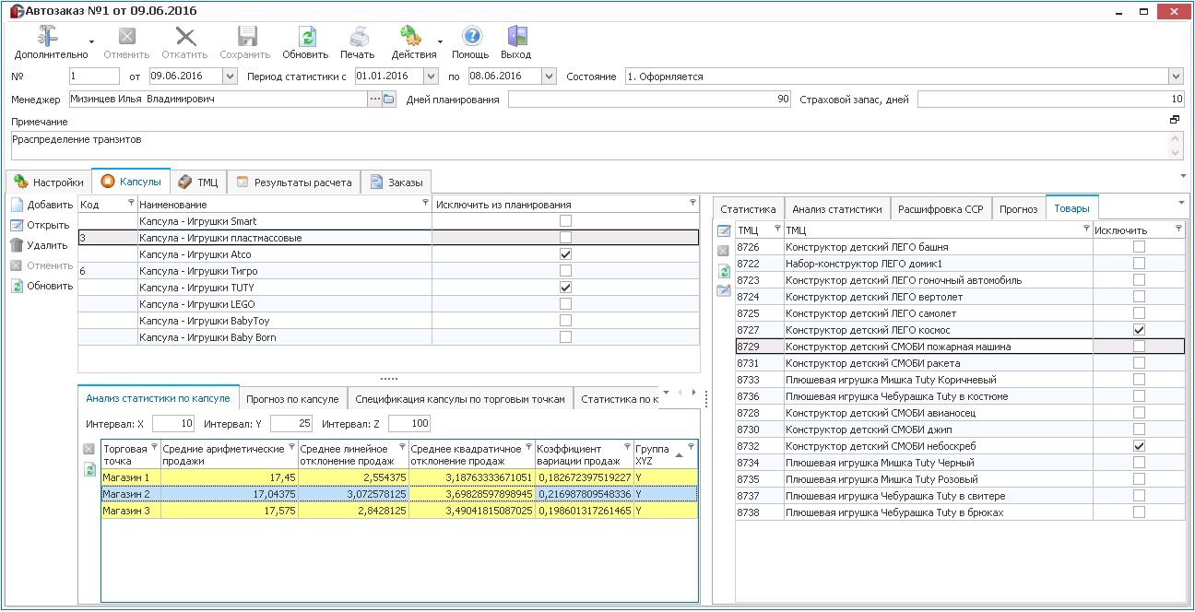Open the Действия actions icon

pos(410,36)
